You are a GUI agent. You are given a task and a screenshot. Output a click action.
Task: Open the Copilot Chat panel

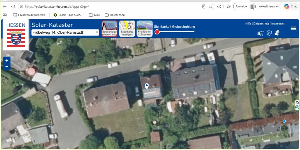[290, 6]
